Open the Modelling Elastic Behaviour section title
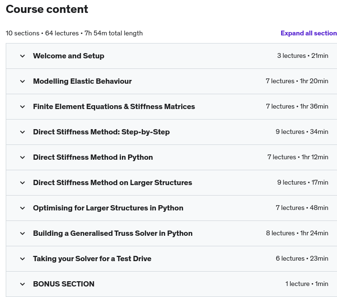 82,81
